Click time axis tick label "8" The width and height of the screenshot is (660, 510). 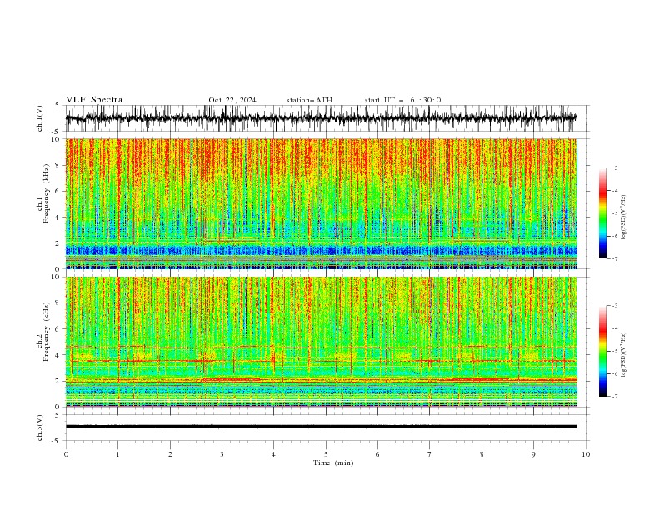point(482,454)
